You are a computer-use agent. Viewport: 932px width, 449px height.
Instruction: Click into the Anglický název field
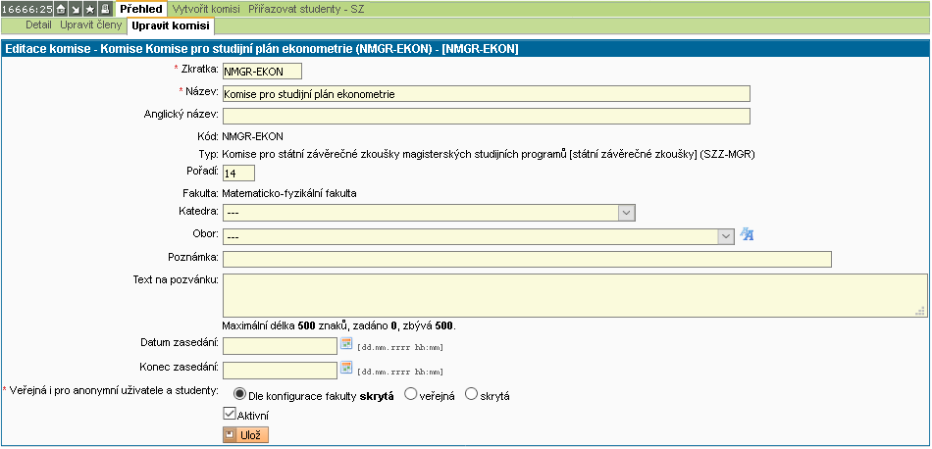tap(486, 117)
